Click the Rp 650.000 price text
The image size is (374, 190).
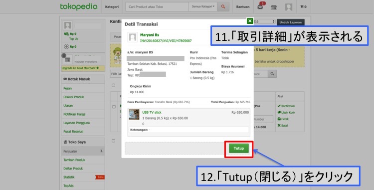click(240, 112)
